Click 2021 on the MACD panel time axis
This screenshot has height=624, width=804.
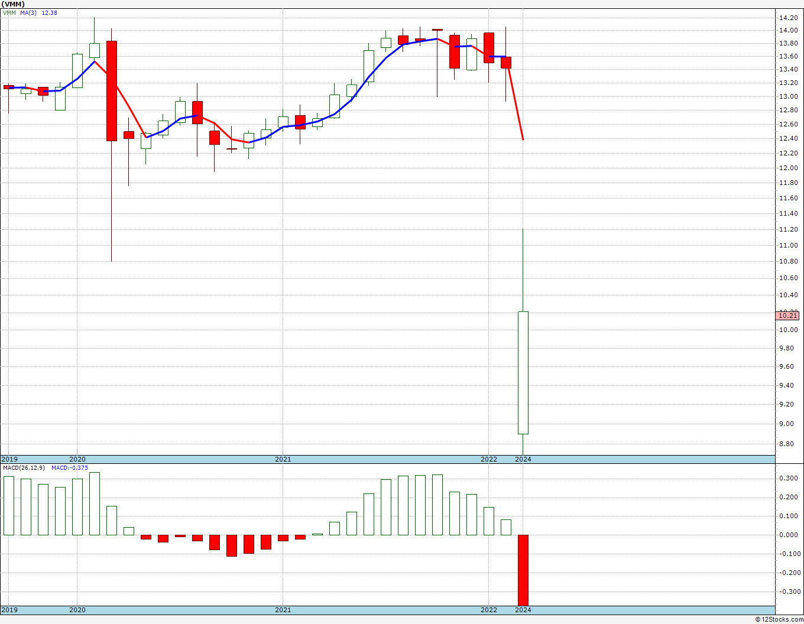283,610
